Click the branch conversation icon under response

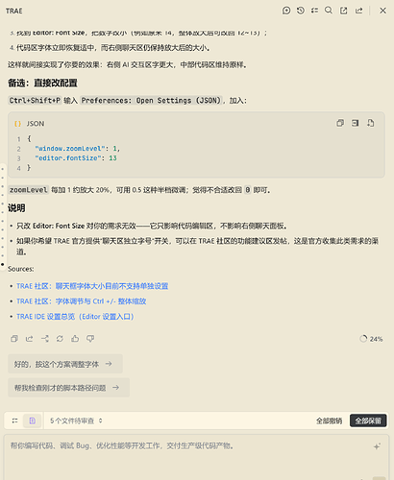click(45, 339)
